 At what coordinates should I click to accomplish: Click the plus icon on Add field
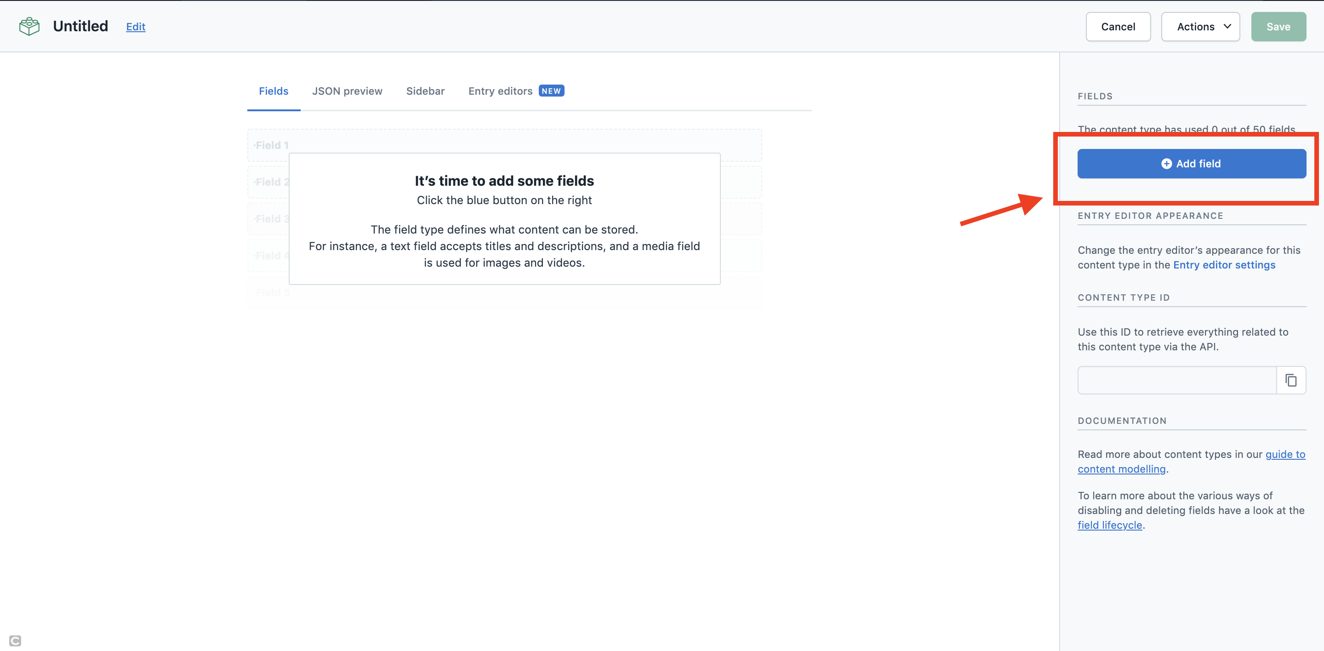[x=1166, y=164]
